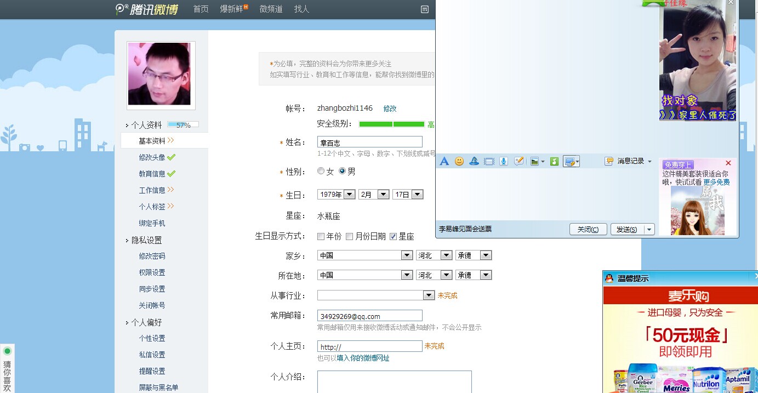Screen dimensions: 758x393
Task: Open the birth year 1979年 dropdown
Action: (x=337, y=195)
